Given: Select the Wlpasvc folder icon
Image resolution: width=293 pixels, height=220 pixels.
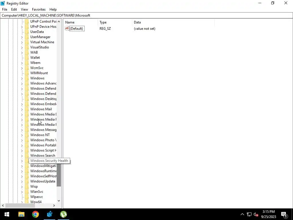Looking at the screenshot, I should (27, 197).
